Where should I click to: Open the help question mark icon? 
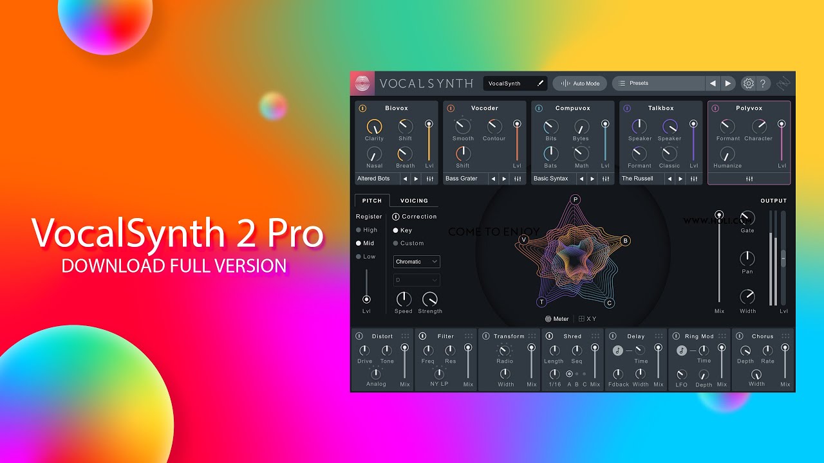point(763,83)
